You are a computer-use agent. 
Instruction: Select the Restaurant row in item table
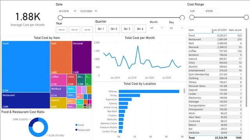pyautogui.click(x=215, y=39)
